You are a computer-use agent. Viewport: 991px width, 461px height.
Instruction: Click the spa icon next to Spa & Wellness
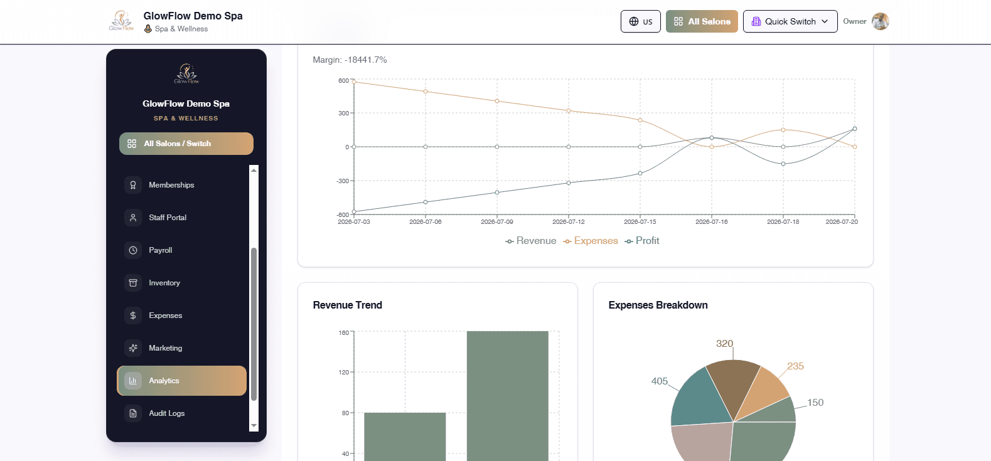tap(148, 29)
